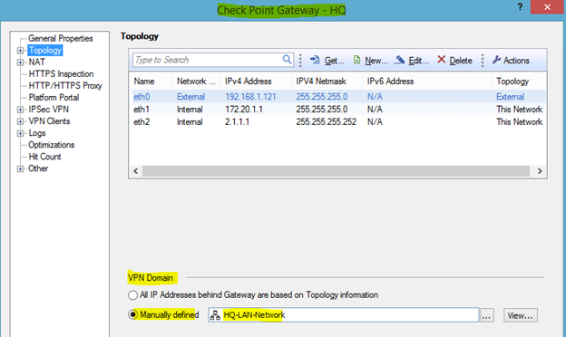Viewport: 566px width, 337px height.
Task: Open HTTPS Inspection page
Action: 61,74
